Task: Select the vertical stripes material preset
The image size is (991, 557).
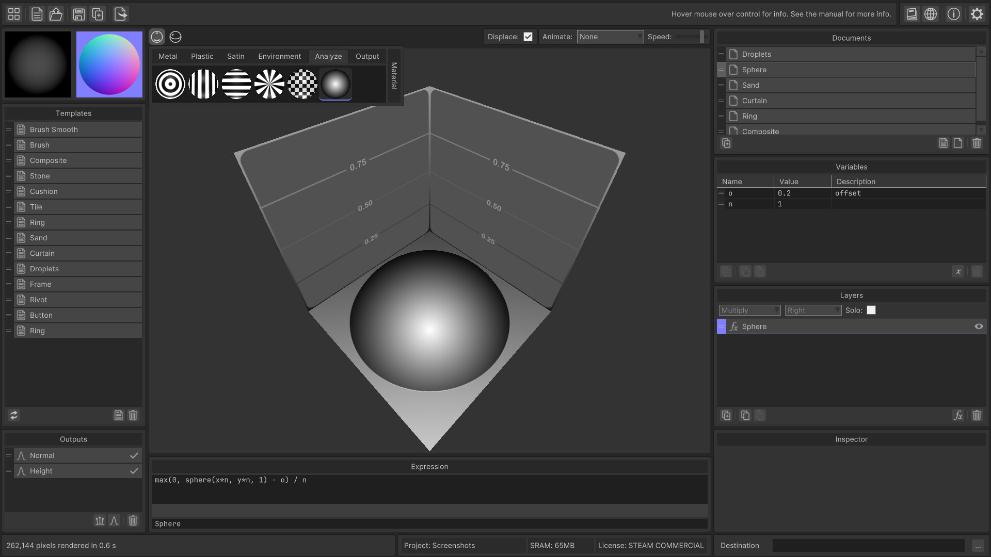Action: (203, 84)
